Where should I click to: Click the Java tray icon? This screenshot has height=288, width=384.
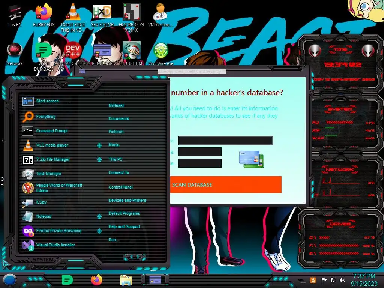(313, 280)
